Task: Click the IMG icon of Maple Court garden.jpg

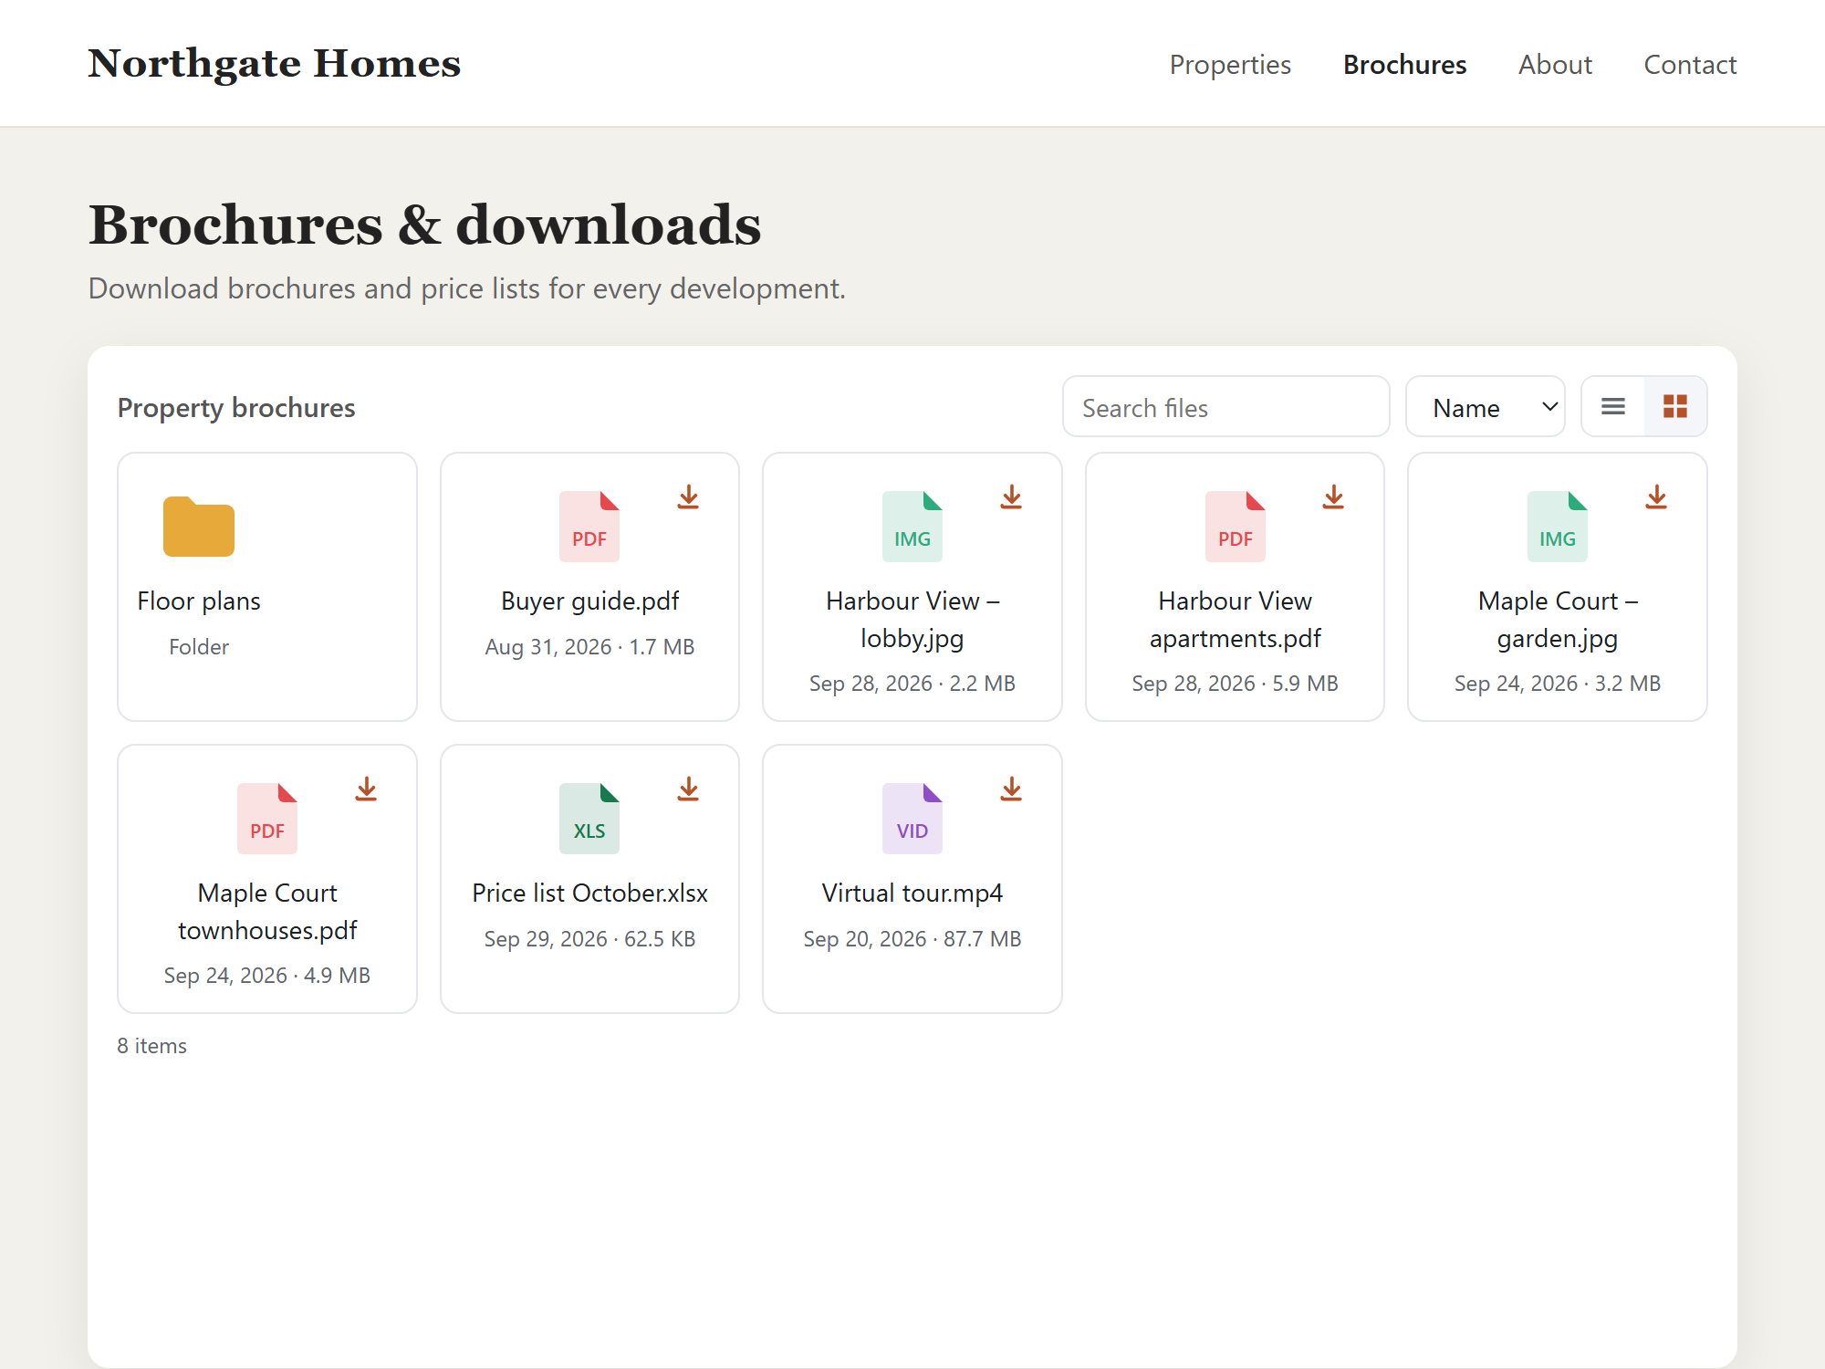Action: click(x=1558, y=527)
